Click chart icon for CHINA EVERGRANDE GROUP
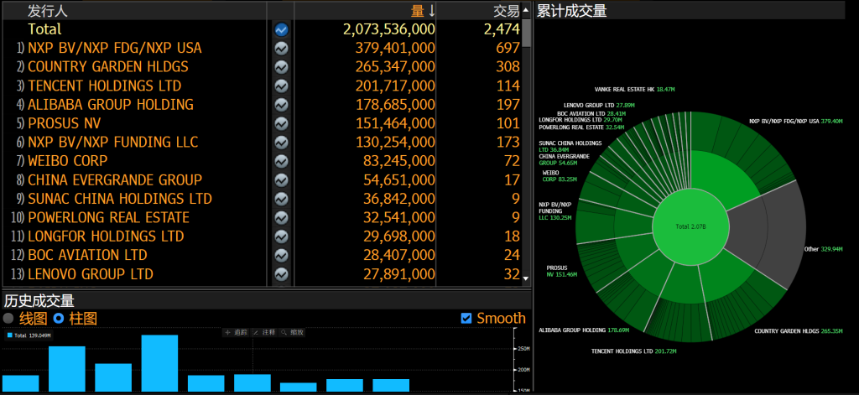 pos(282,180)
